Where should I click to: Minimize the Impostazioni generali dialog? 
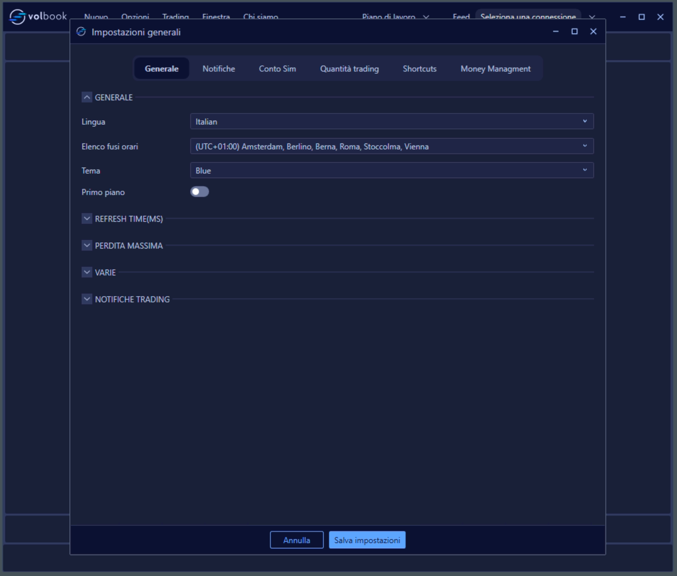point(556,31)
